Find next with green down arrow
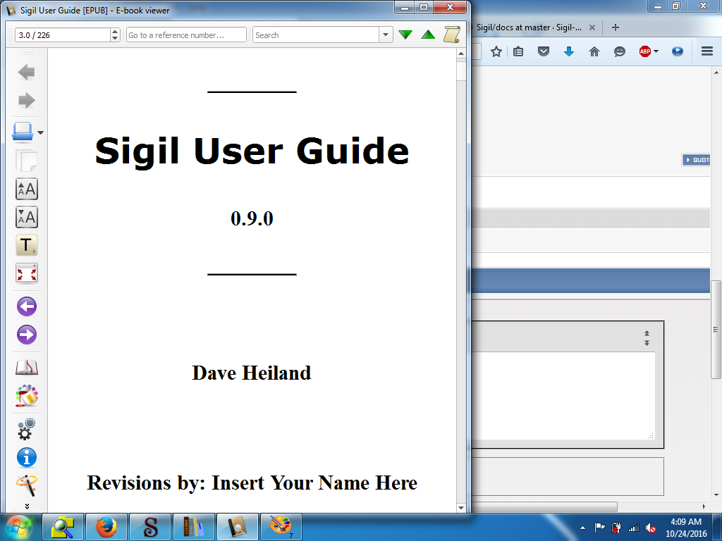 click(x=405, y=35)
